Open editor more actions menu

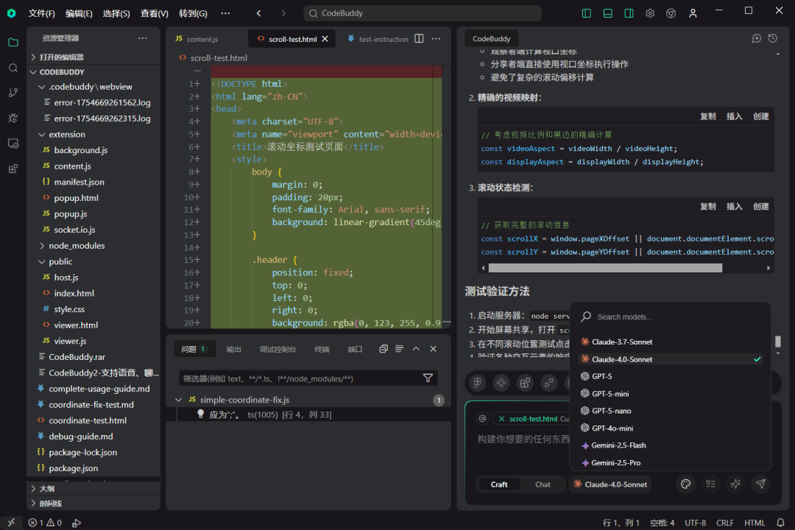point(436,38)
